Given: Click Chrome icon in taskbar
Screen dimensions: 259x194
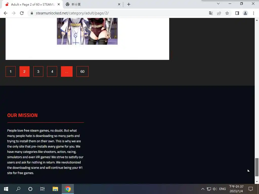Looking at the screenshot, I should pyautogui.click(x=68, y=189).
